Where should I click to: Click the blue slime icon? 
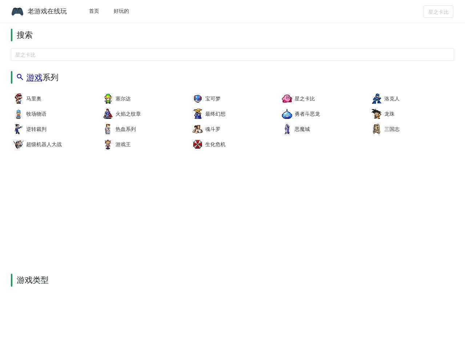(287, 114)
